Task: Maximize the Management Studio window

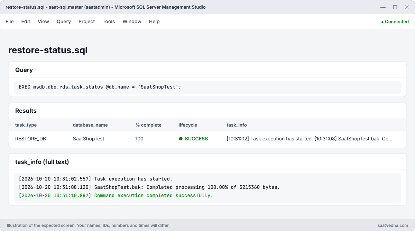Action: pos(395,7)
